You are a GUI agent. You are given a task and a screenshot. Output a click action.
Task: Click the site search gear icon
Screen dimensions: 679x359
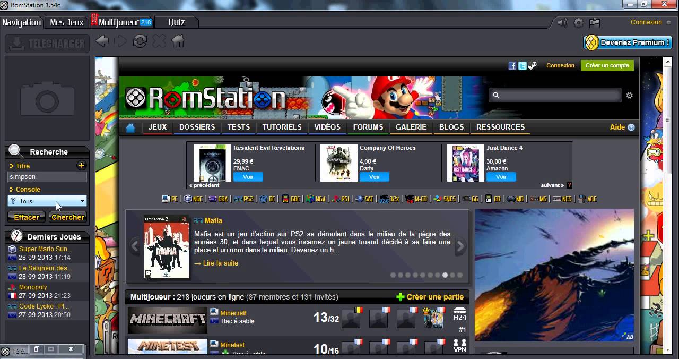pyautogui.click(x=630, y=96)
